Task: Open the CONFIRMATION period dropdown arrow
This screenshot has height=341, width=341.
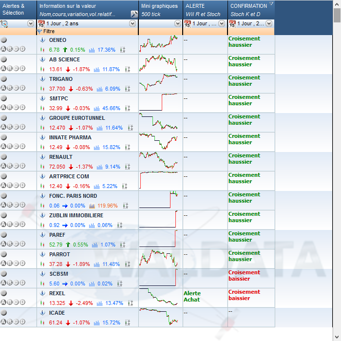Action: (x=269, y=23)
